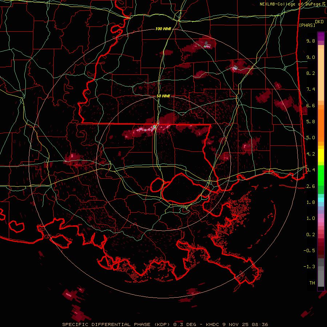327x327 pixels.
Task: Click the 9.8 value on the color scale
Action: click(311, 41)
